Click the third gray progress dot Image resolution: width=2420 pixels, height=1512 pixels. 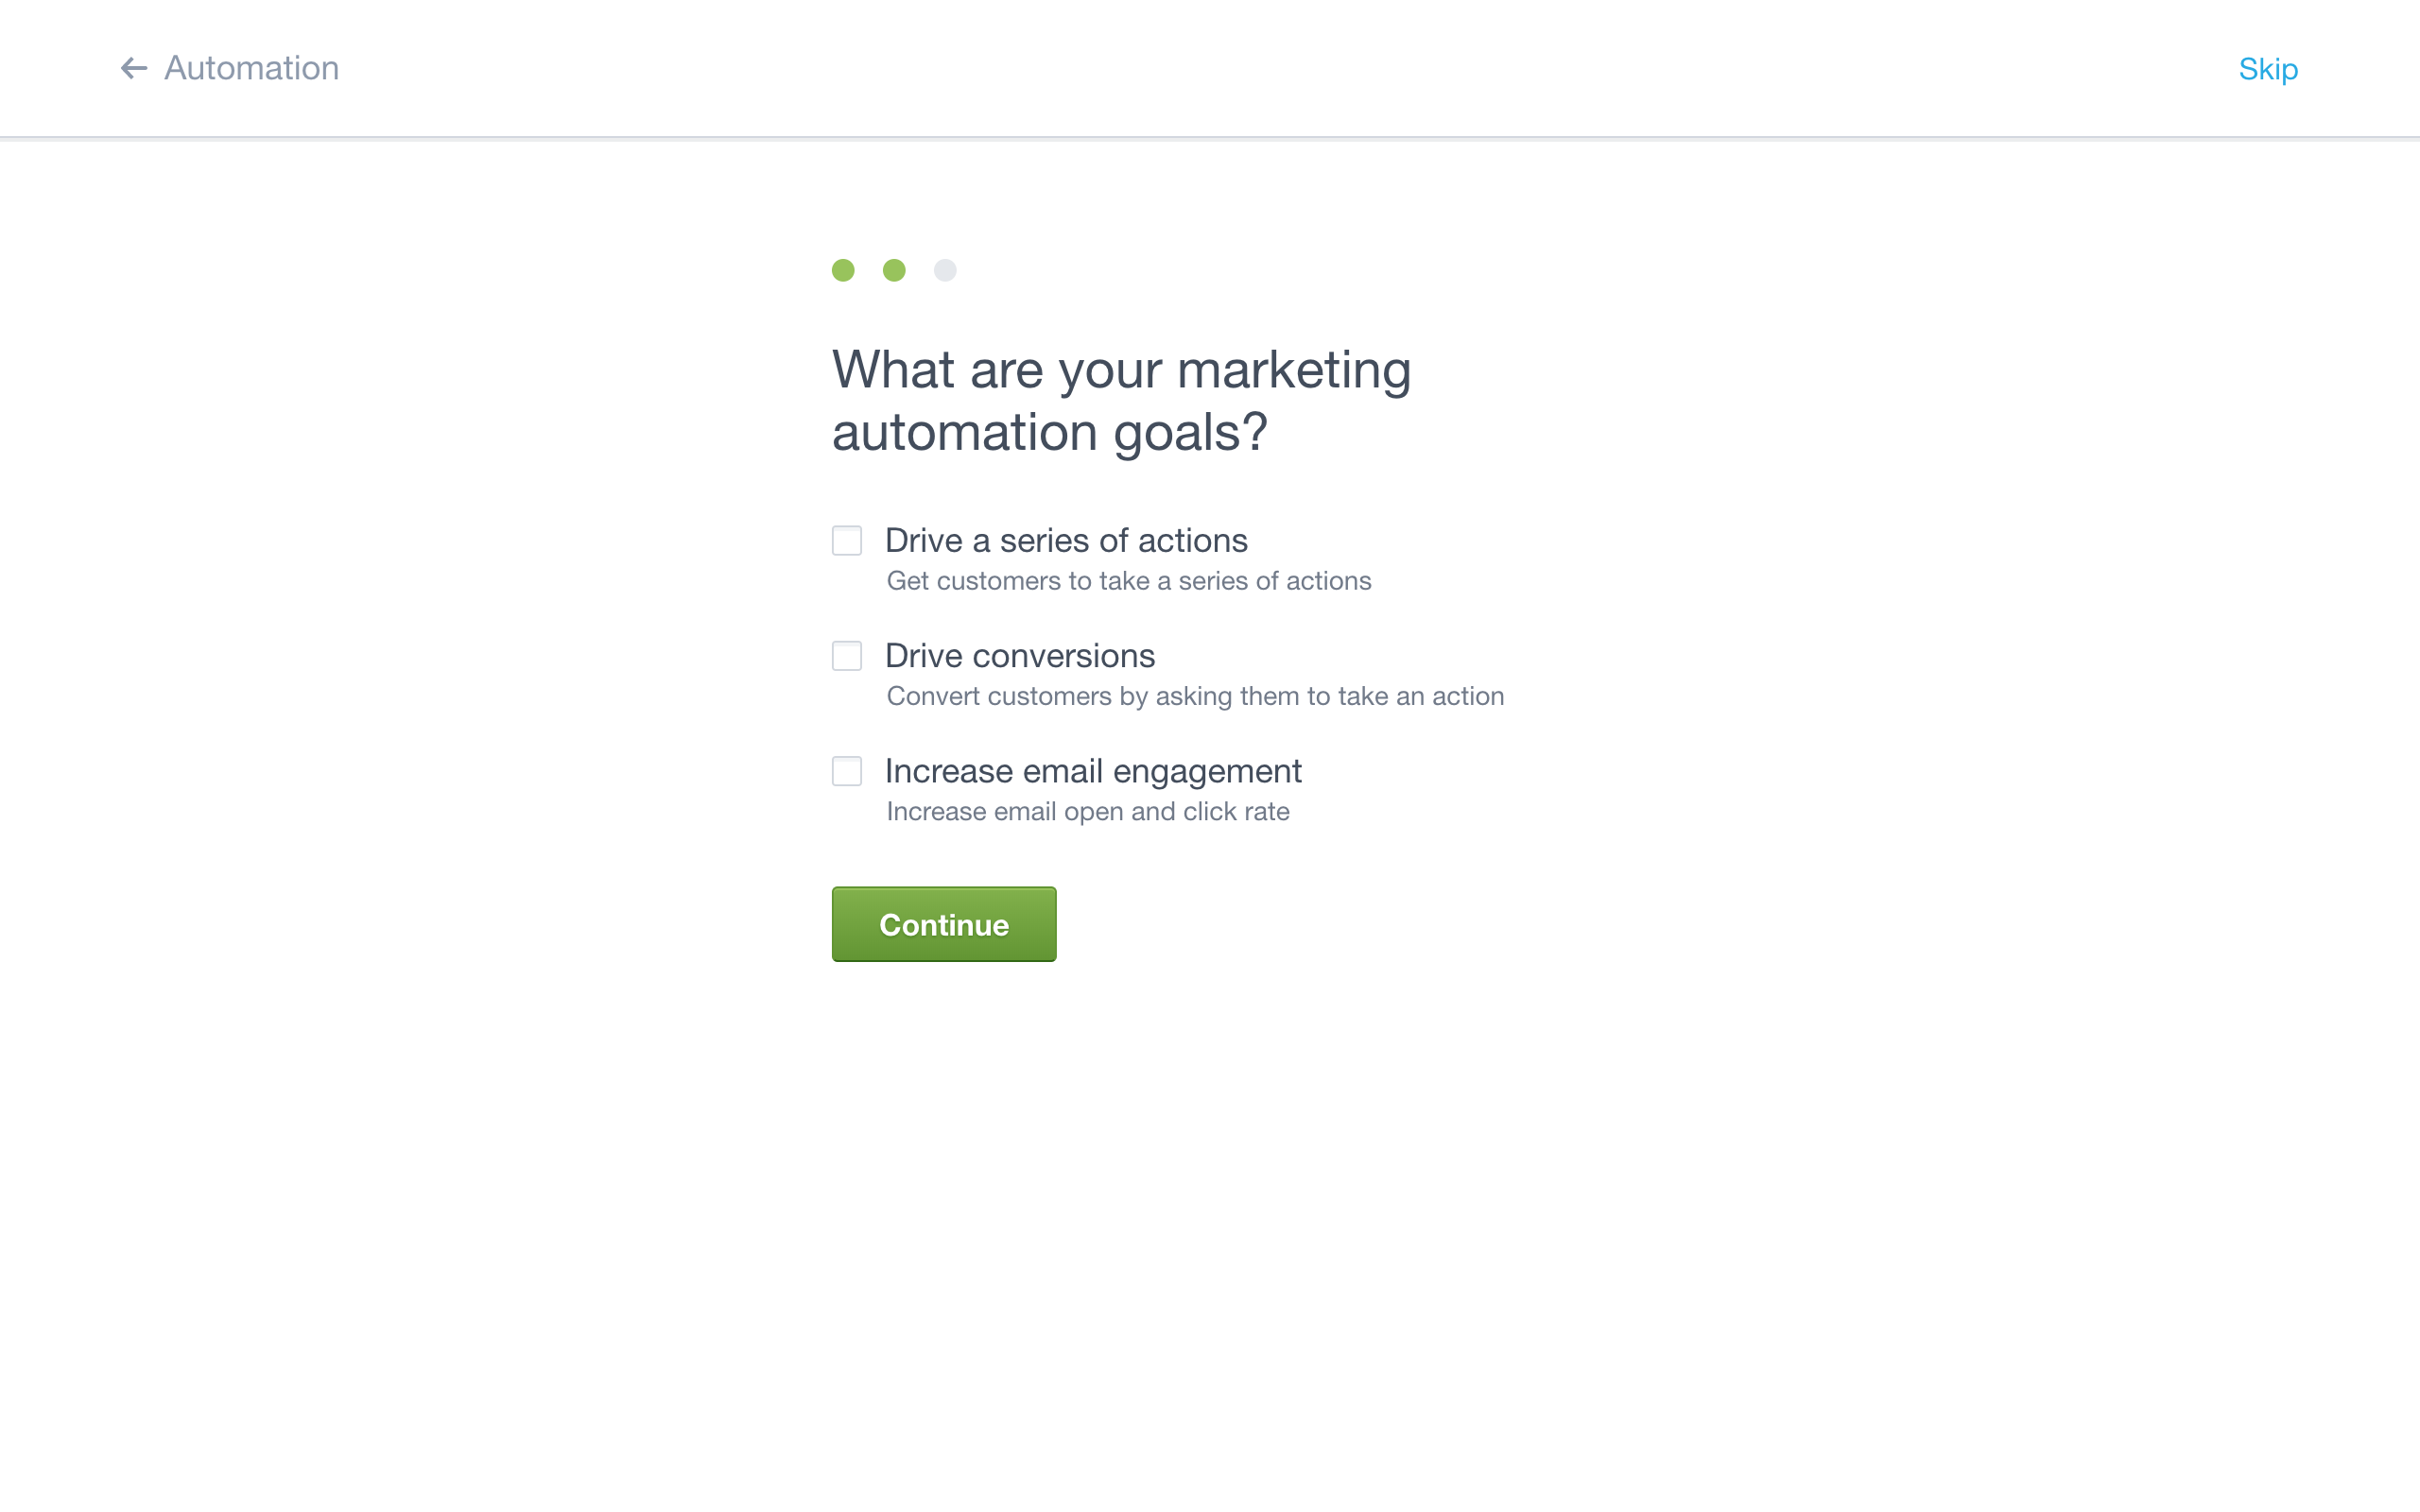(945, 270)
